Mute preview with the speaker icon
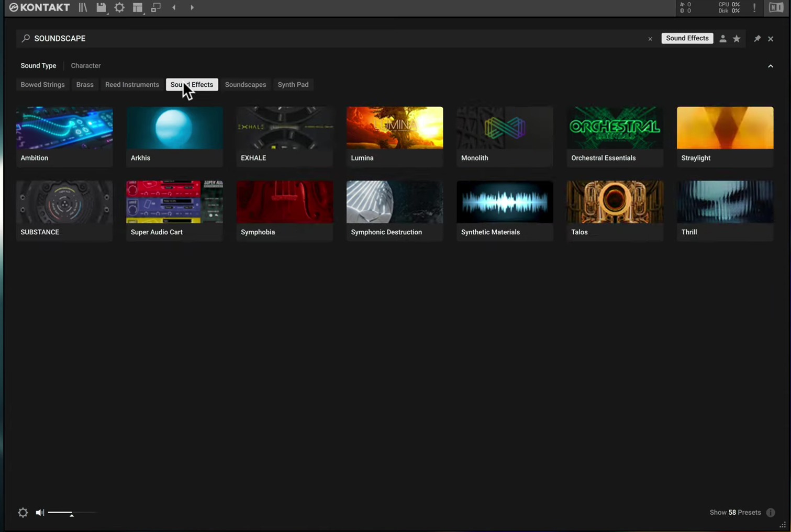 pos(40,513)
